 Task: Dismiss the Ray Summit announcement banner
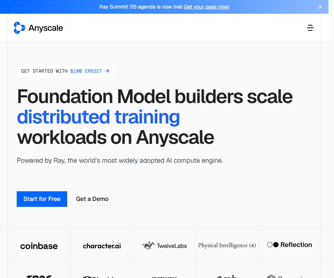320,7
